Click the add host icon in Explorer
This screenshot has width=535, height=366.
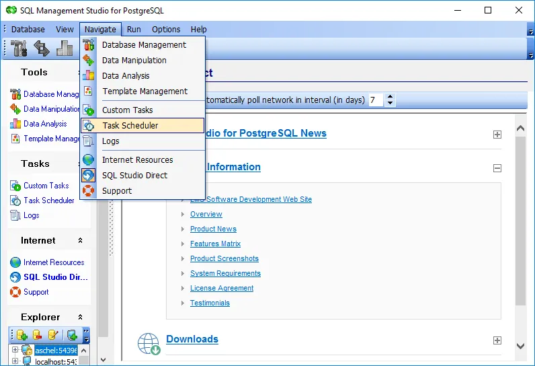(x=72, y=335)
